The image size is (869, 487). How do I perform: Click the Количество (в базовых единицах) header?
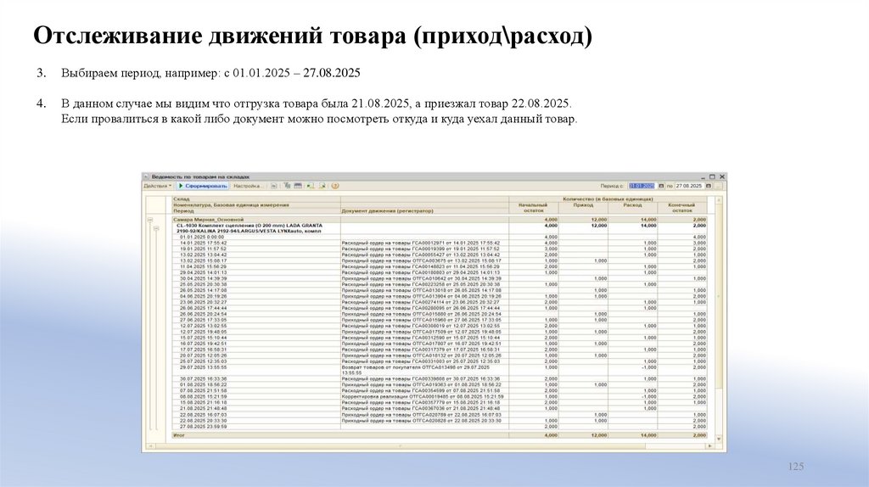pyautogui.click(x=608, y=199)
